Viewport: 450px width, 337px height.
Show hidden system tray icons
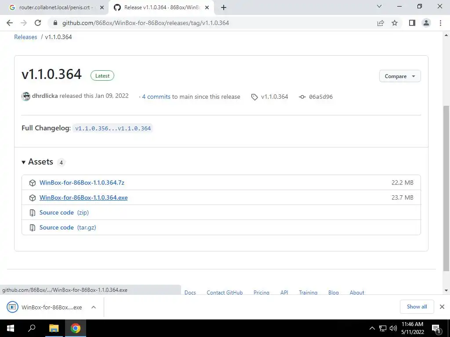(372, 328)
